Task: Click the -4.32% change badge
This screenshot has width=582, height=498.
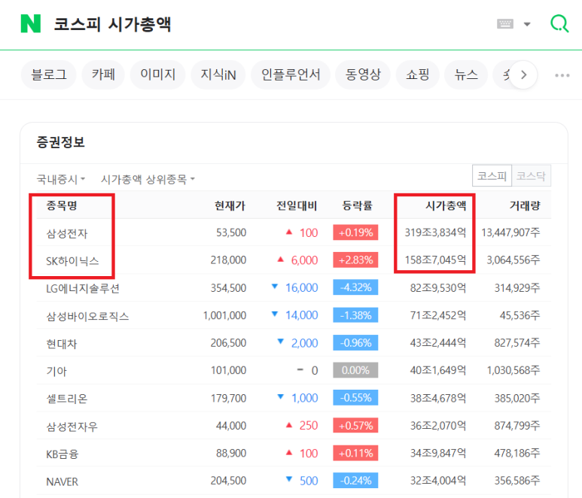Action: (355, 287)
